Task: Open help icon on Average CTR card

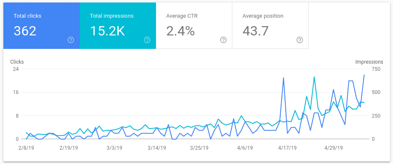Action: [x=223, y=40]
